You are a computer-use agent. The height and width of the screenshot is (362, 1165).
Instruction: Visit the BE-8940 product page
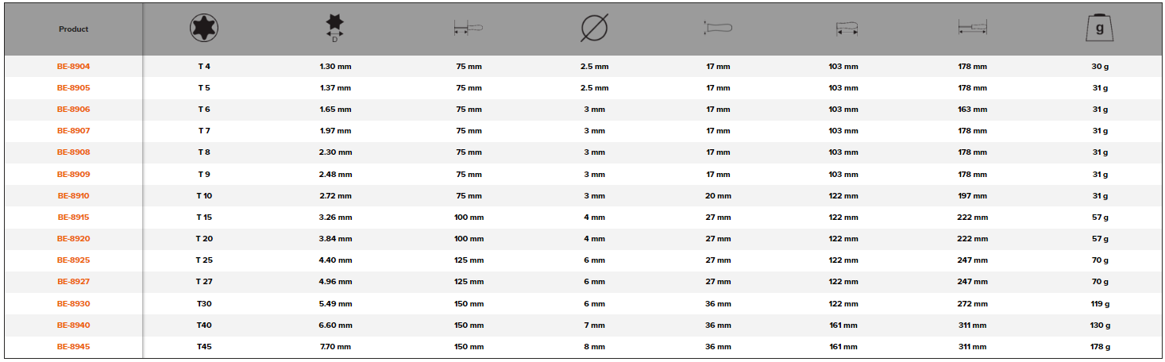pyautogui.click(x=73, y=325)
